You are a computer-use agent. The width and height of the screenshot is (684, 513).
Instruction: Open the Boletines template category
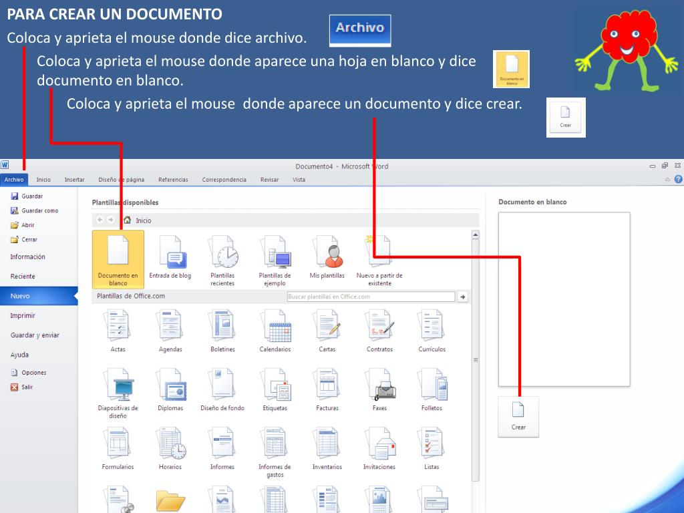point(222,330)
